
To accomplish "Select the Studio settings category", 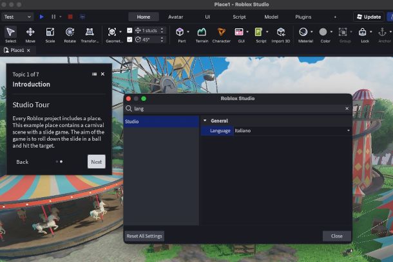I will 161,121.
